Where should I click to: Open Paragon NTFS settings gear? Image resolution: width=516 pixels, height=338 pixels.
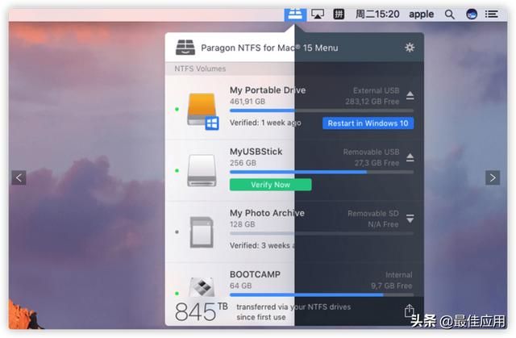[410, 48]
